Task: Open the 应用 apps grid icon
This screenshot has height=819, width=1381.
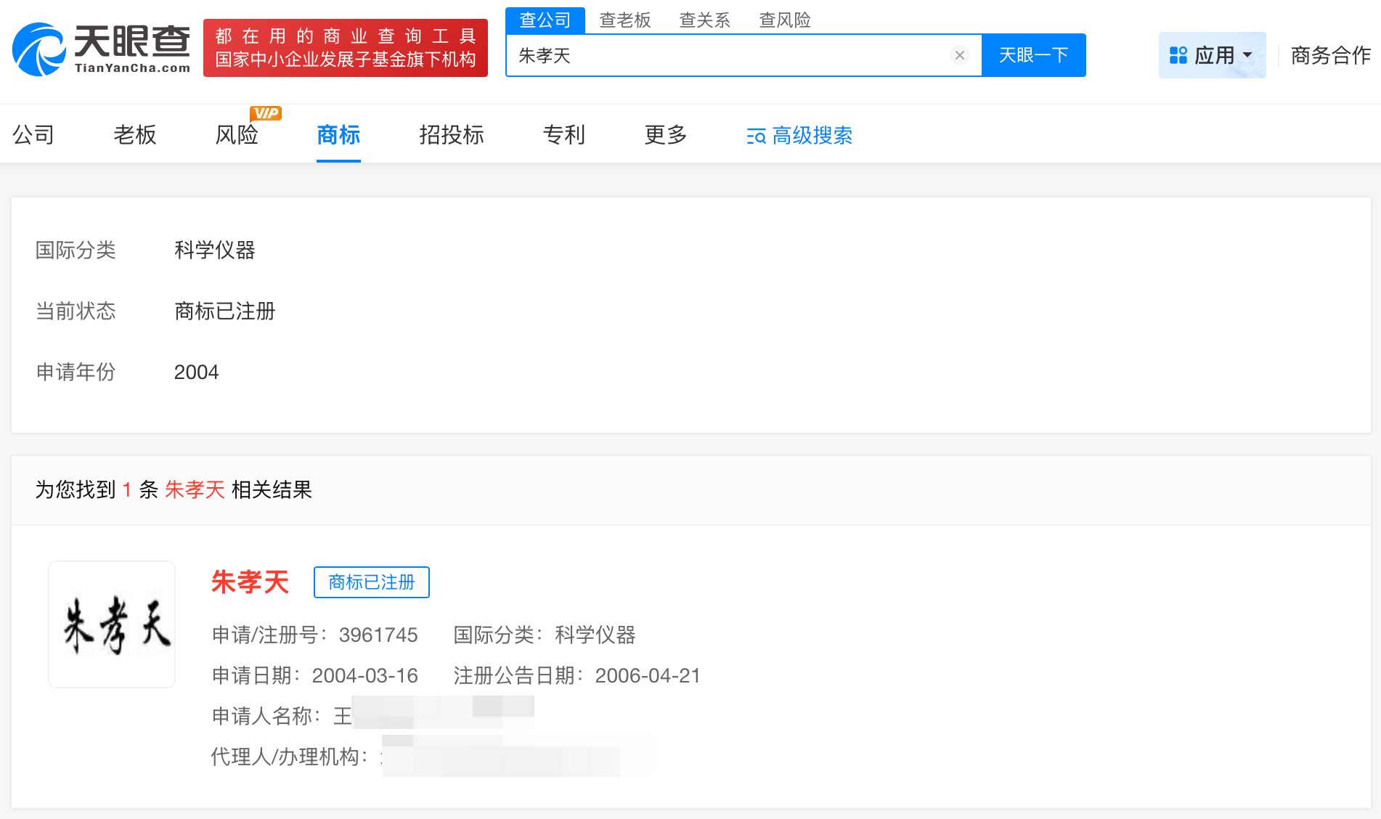Action: pyautogui.click(x=1176, y=54)
